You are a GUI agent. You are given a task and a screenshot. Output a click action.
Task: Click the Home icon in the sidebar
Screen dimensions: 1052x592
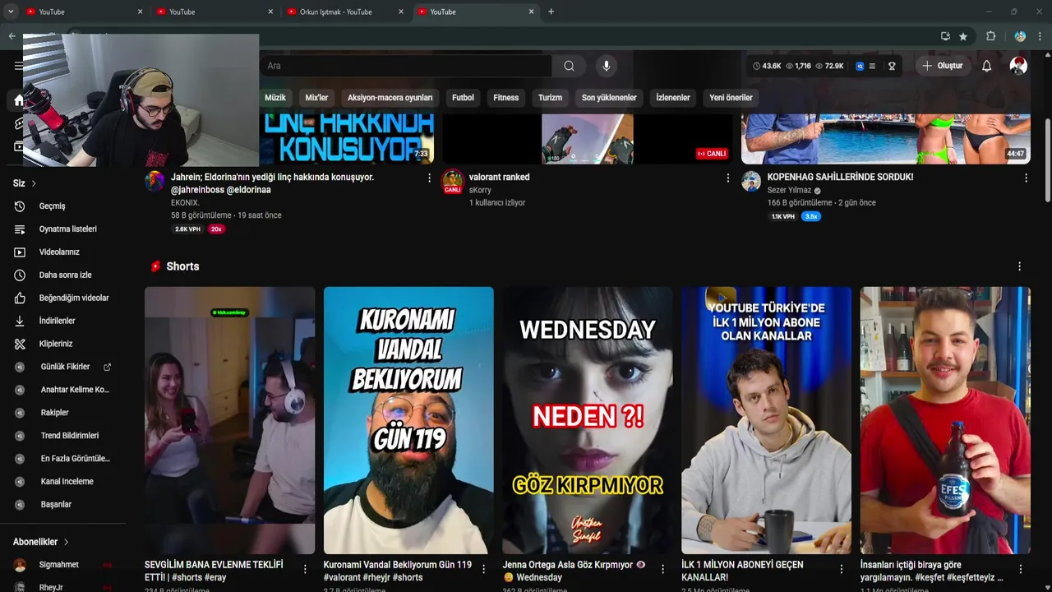coord(19,100)
